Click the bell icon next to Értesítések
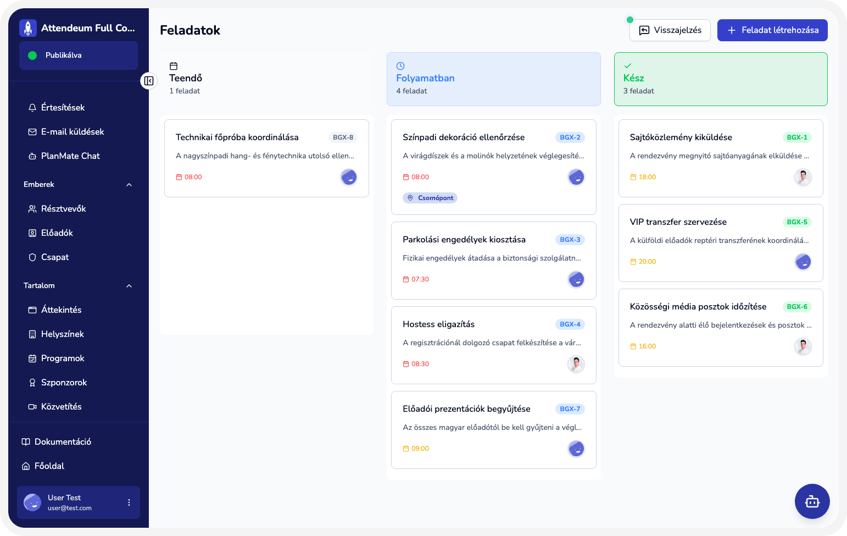 click(32, 108)
